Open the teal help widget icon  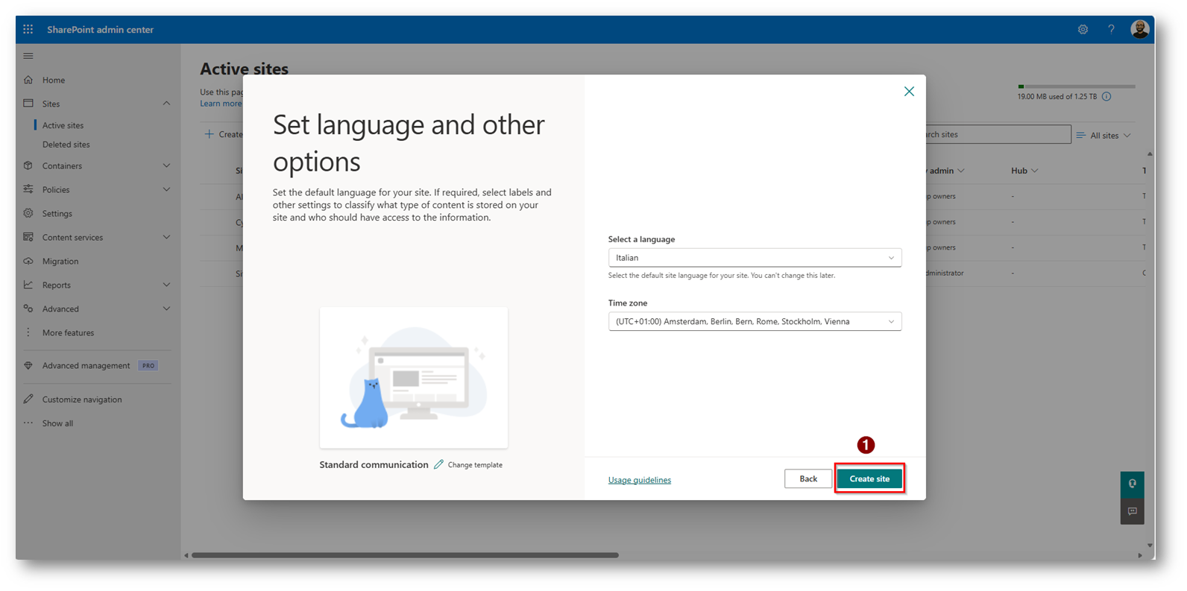1132,484
